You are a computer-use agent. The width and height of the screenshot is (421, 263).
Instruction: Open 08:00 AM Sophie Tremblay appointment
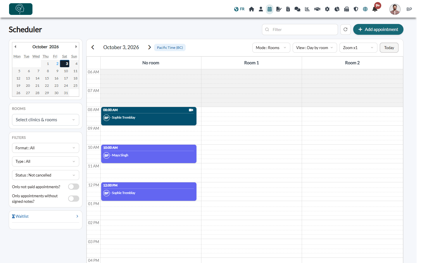click(x=149, y=116)
